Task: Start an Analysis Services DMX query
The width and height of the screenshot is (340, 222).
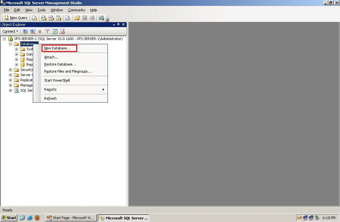Action: (x=51, y=18)
